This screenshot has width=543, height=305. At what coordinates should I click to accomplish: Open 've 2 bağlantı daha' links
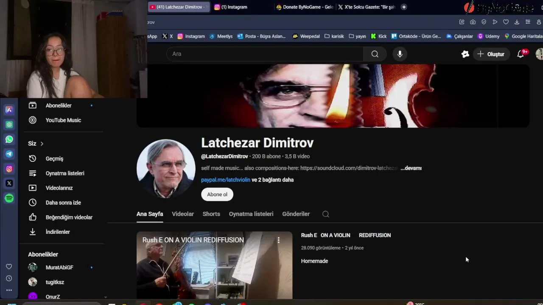273,180
